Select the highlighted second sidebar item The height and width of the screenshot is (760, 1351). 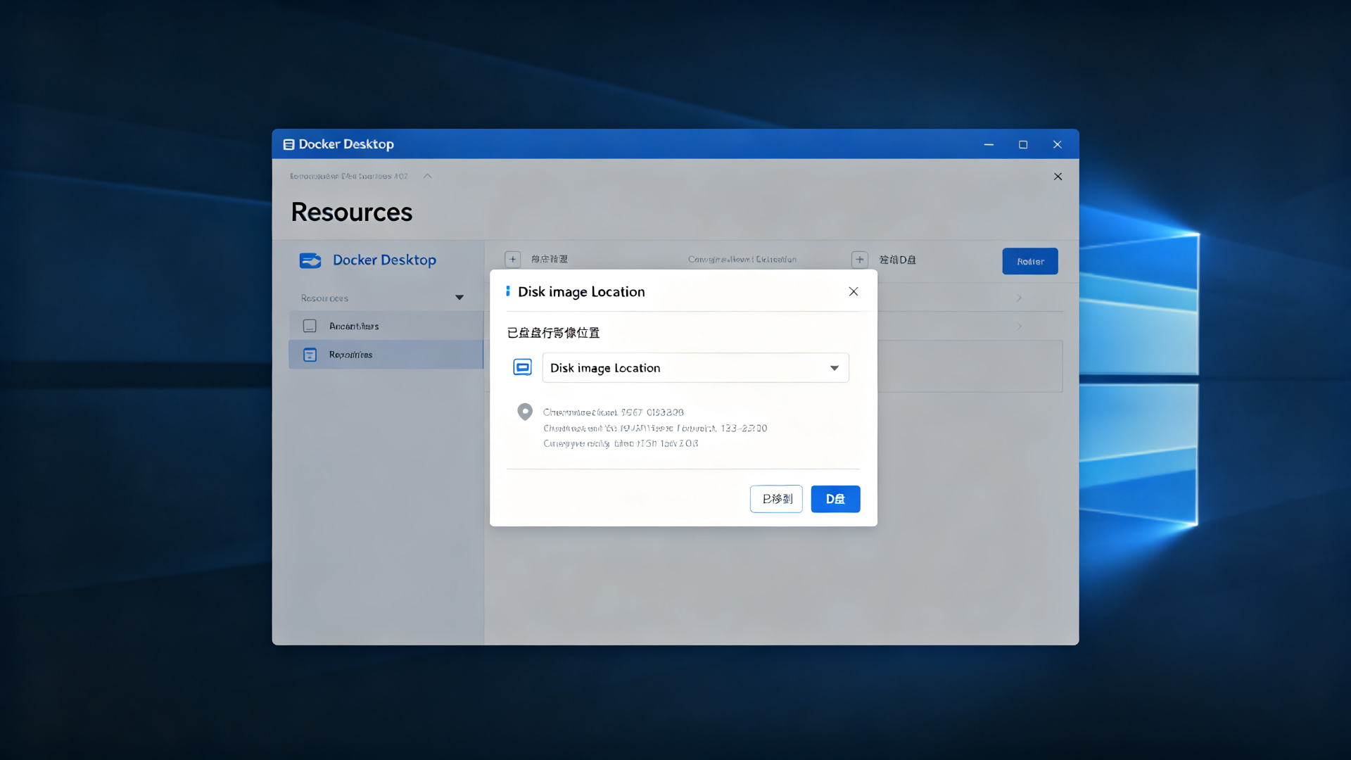(x=386, y=355)
